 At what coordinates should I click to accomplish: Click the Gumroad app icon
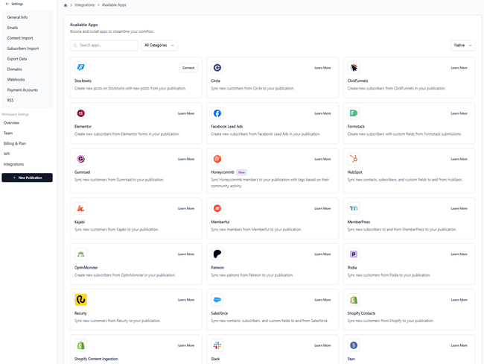click(80, 159)
